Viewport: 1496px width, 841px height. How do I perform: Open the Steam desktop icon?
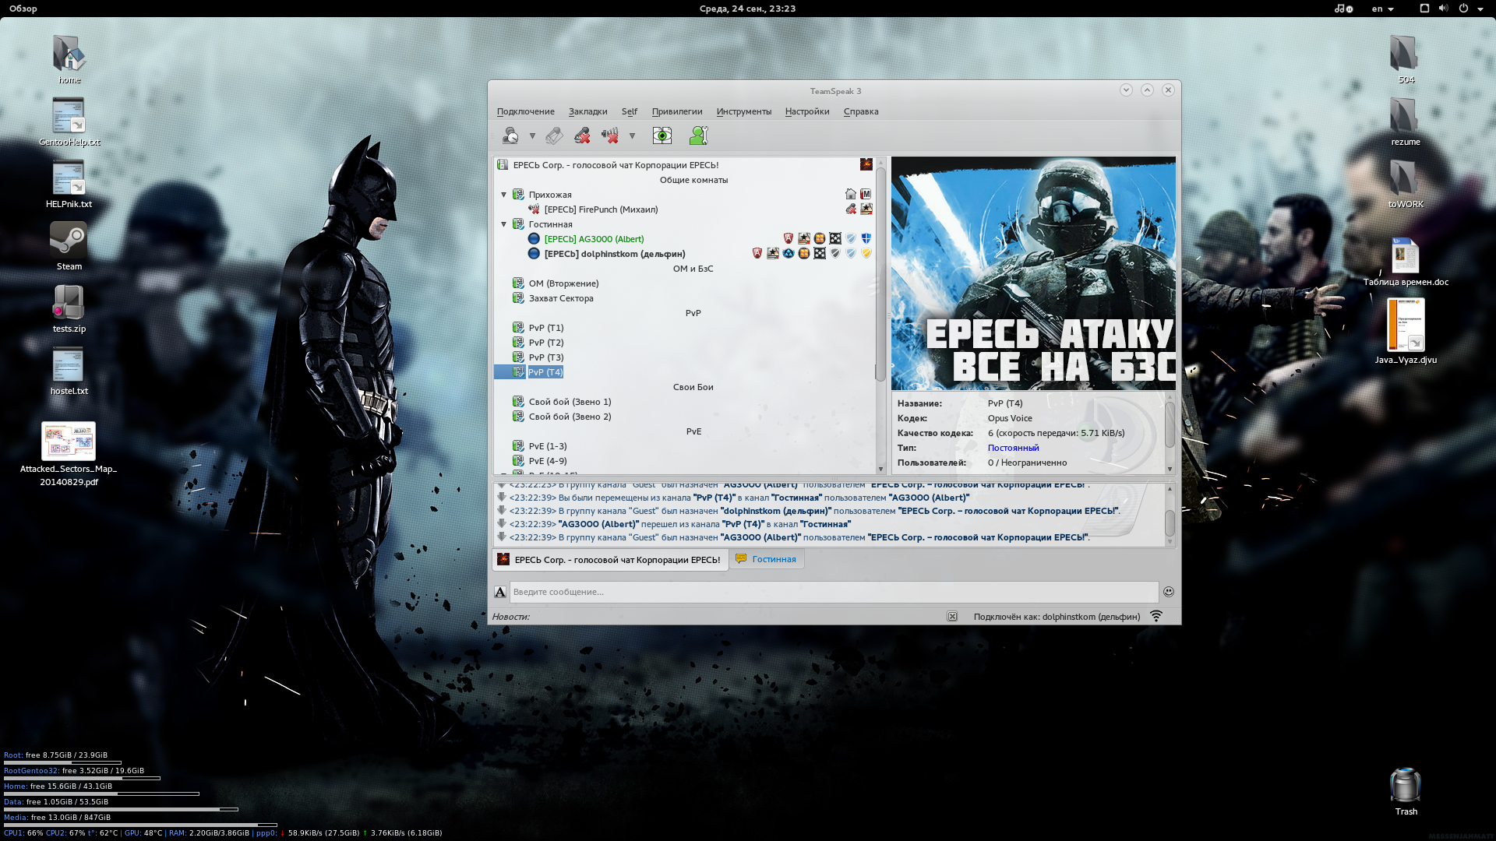tap(69, 246)
